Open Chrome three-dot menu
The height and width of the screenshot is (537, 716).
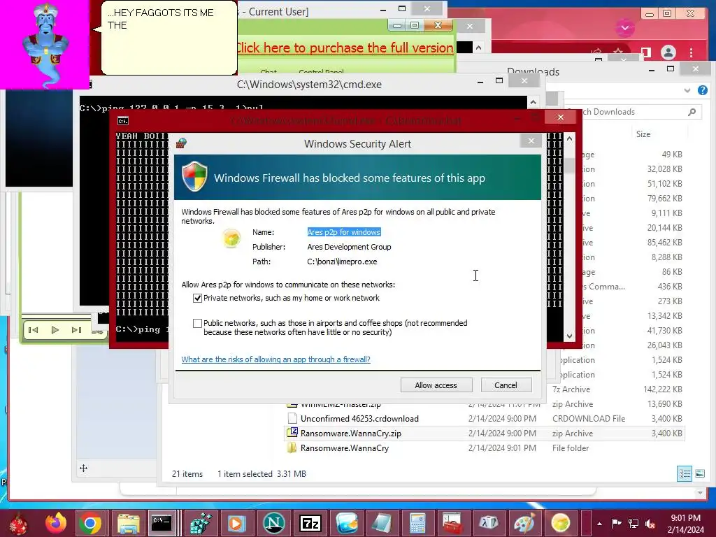(692, 52)
